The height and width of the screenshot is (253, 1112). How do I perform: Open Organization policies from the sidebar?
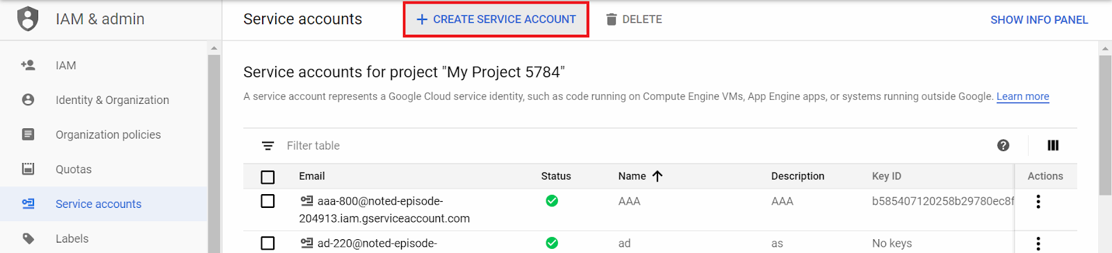(x=108, y=134)
